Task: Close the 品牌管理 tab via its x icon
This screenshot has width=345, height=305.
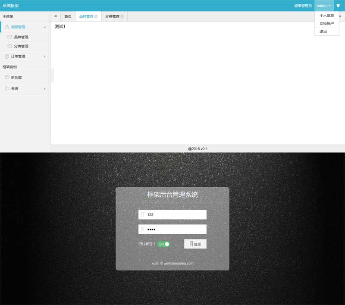Action: (x=96, y=16)
